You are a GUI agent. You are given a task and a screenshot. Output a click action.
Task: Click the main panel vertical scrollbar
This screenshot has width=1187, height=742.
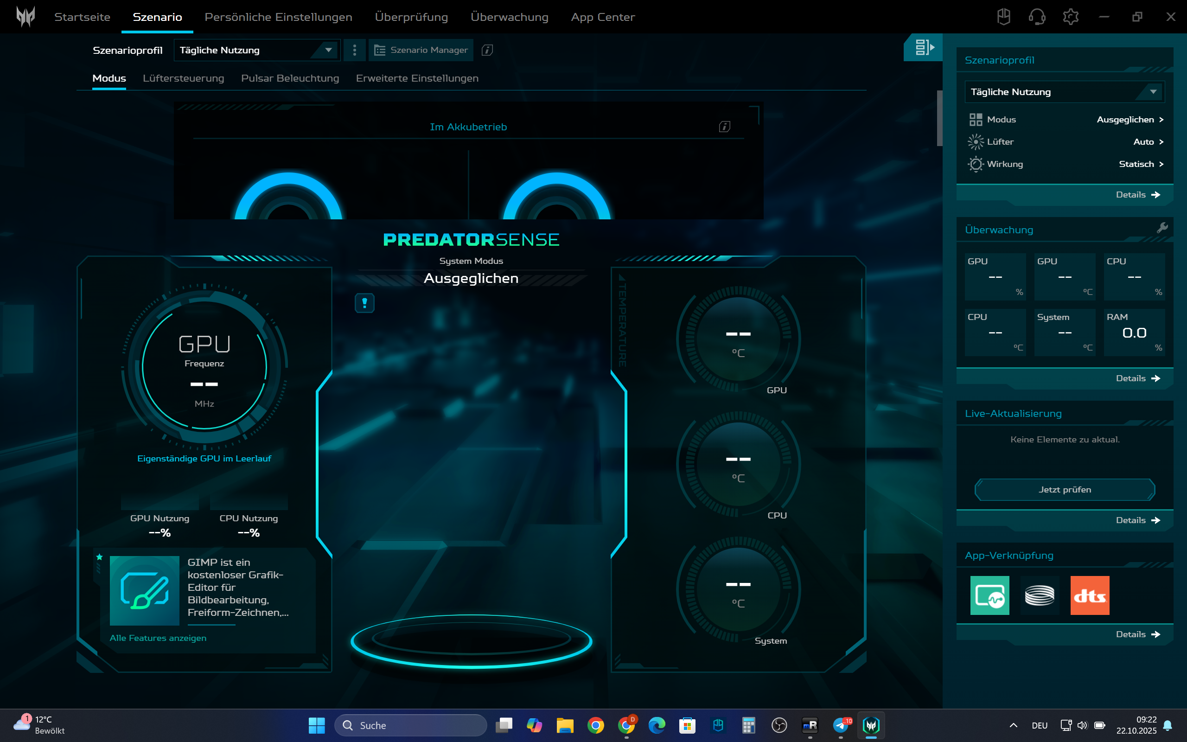(939, 118)
